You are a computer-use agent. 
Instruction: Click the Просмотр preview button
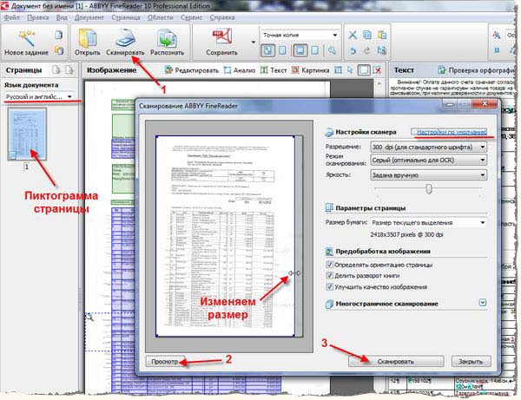[165, 362]
